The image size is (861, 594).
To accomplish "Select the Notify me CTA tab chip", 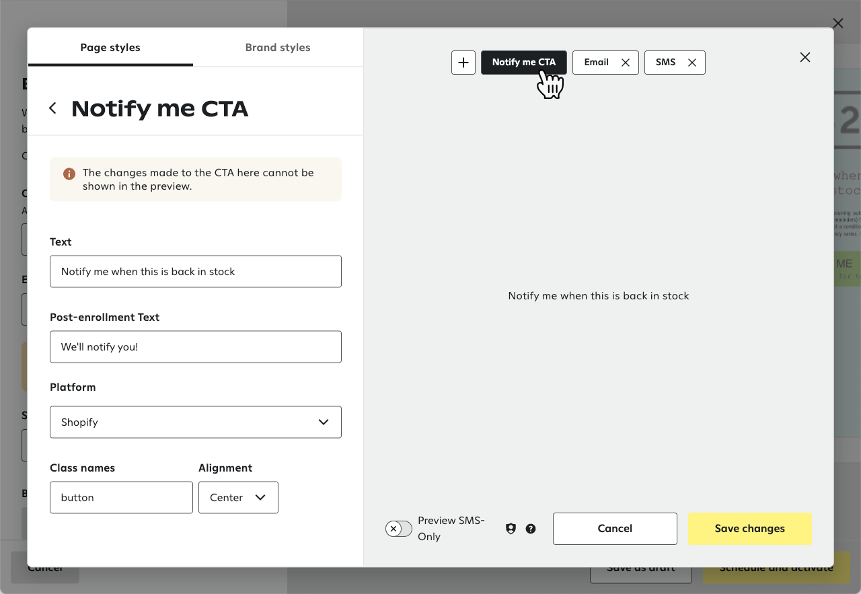I will point(523,62).
